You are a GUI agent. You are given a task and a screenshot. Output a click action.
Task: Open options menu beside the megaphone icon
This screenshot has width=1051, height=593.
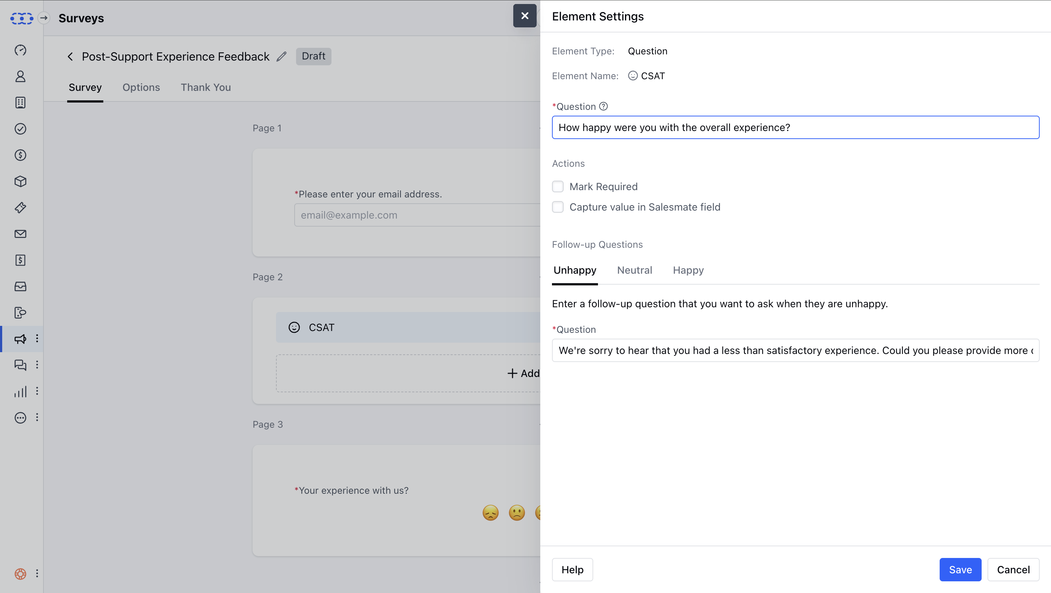click(x=37, y=339)
